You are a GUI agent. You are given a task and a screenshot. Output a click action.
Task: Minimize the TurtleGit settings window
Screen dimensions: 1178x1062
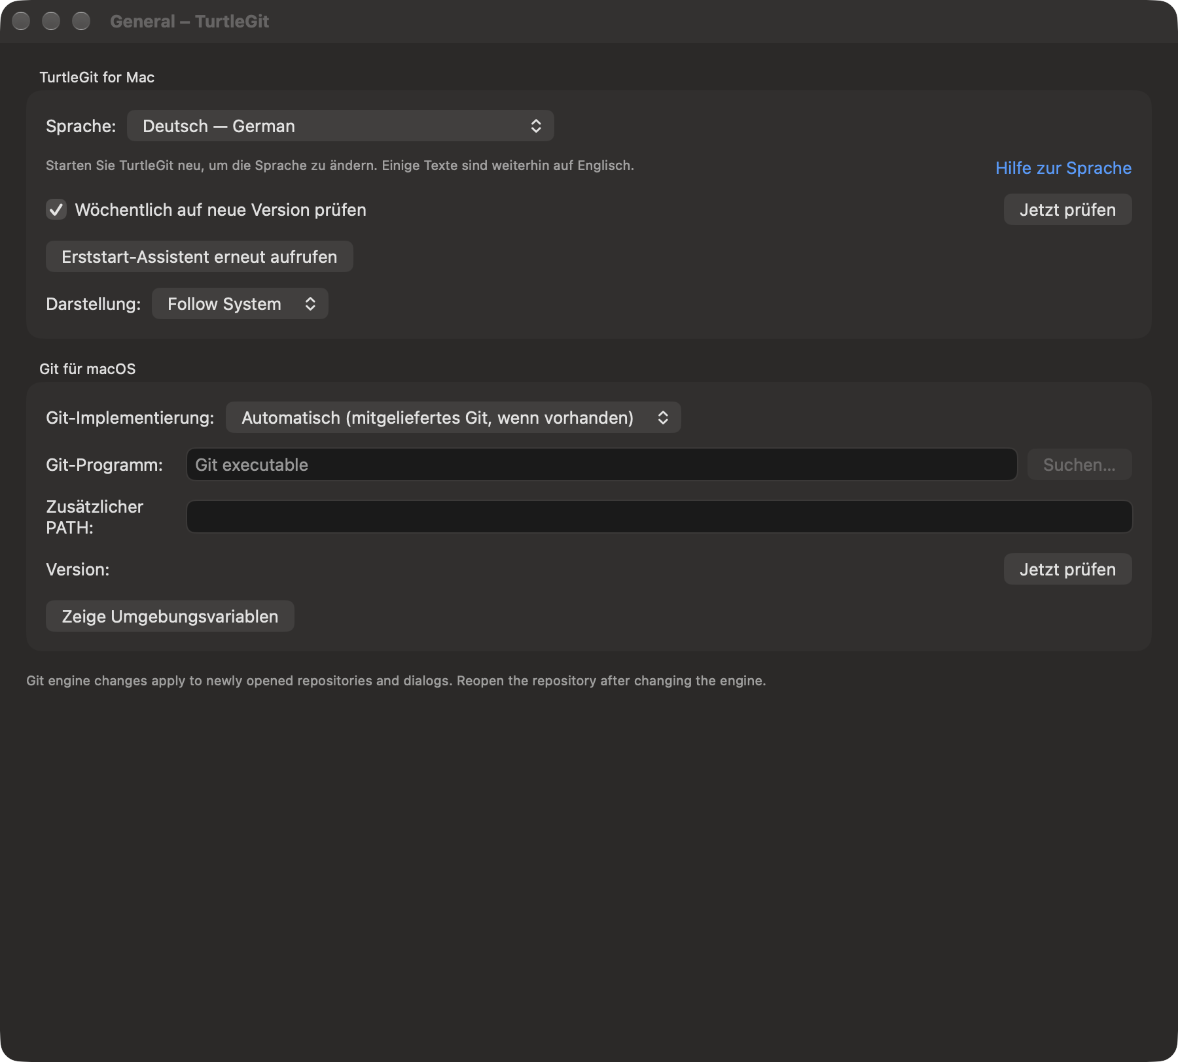[x=51, y=21]
